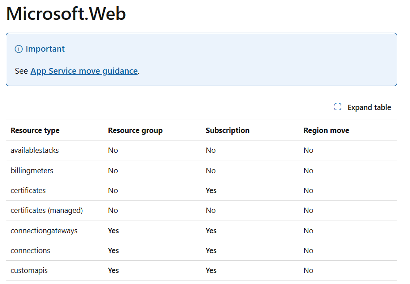410x284 pixels.
Task: Open the App Service move guidance link
Action: point(84,71)
